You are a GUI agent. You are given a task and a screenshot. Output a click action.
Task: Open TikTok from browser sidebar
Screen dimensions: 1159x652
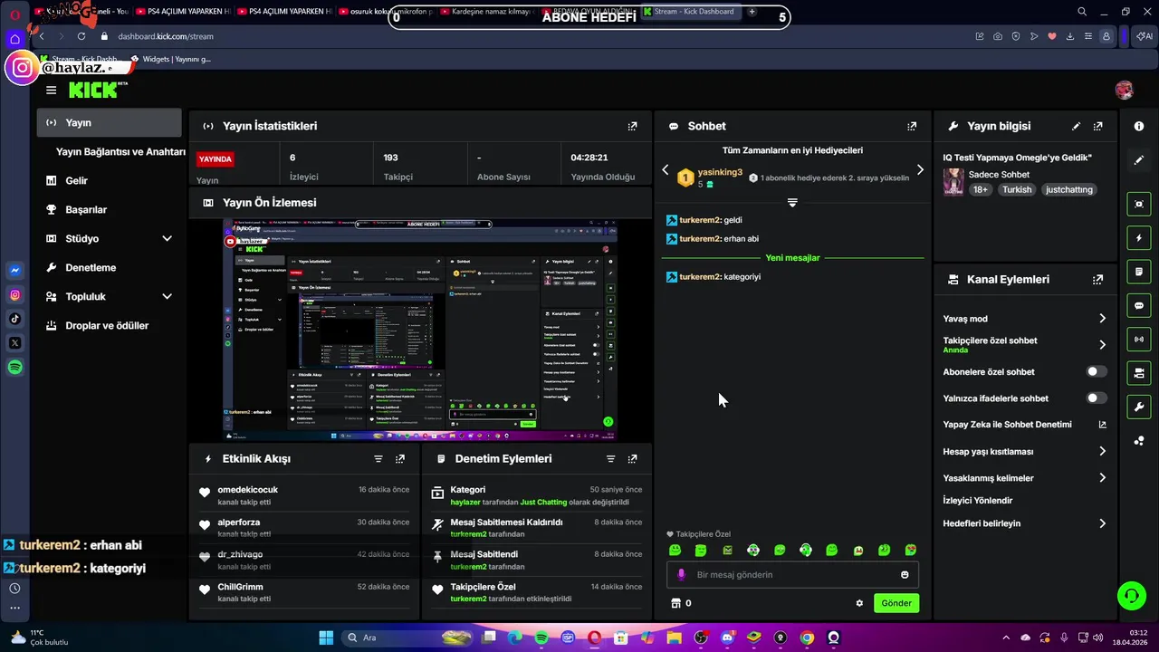pos(15,318)
